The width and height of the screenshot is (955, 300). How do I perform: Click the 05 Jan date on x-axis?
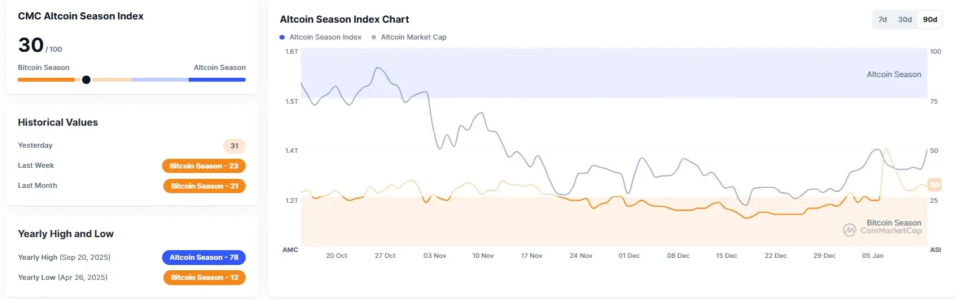click(873, 255)
